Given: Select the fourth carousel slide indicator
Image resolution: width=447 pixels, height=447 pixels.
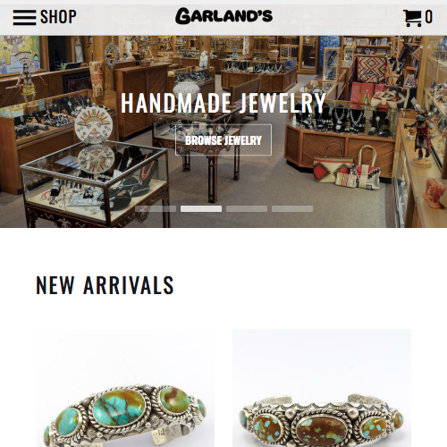Looking at the screenshot, I should tap(292, 208).
